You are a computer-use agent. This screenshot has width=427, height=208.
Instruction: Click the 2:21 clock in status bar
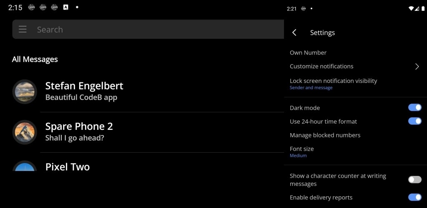(291, 9)
